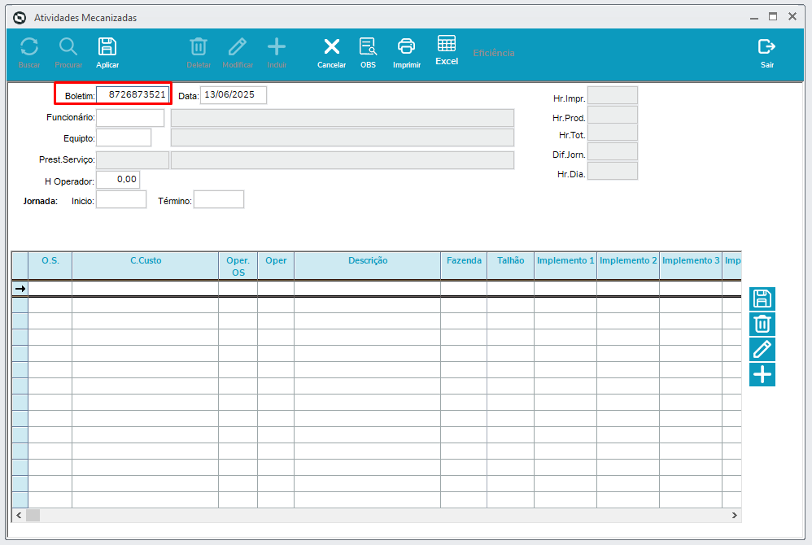Maximize the Atividades Mecanizadas window
The width and height of the screenshot is (812, 545).
773,16
